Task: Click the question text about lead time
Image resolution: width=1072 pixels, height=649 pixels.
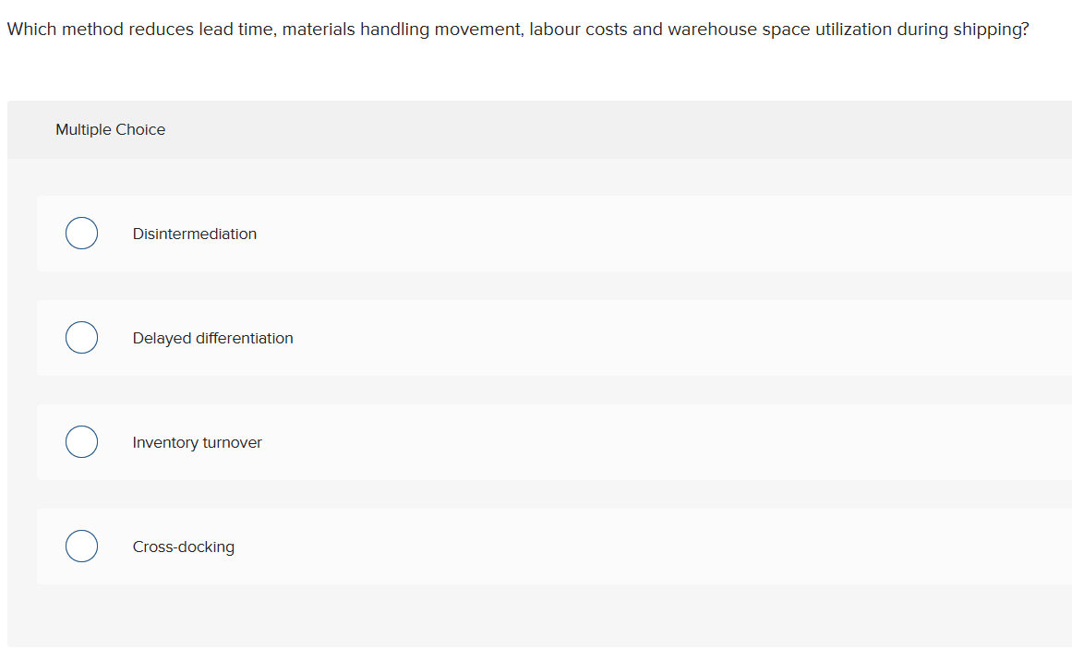Action: point(517,29)
